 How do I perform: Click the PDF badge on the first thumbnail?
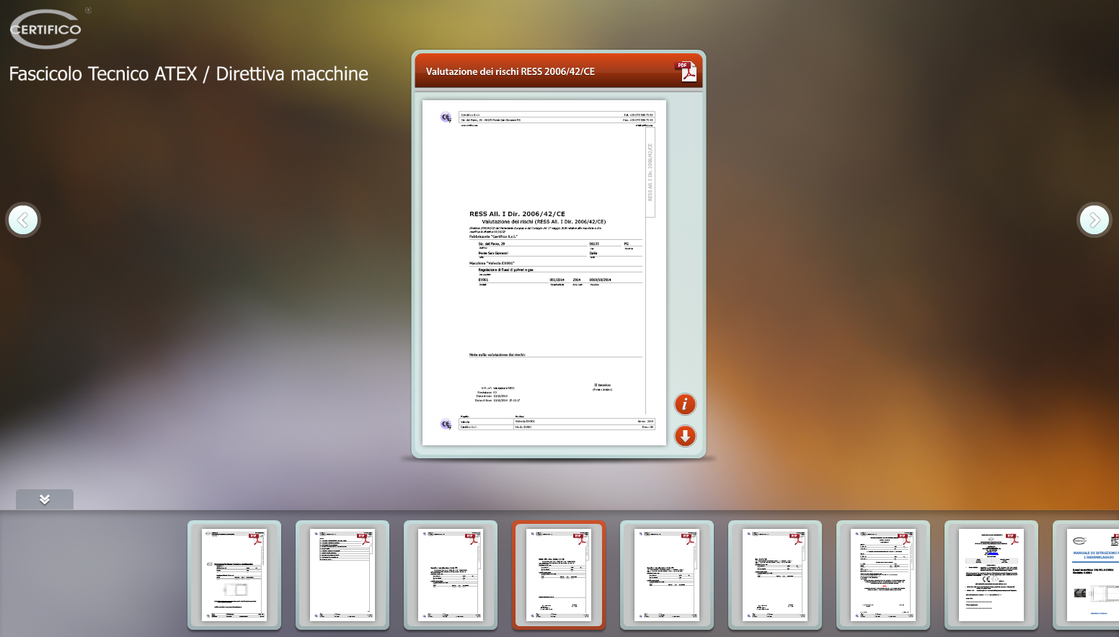[x=255, y=538]
